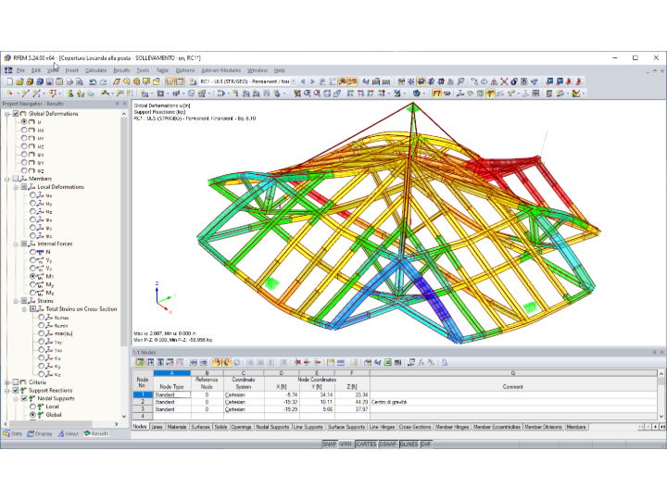Click the Comment cell for node 2
The image size is (667, 500).
click(513, 402)
